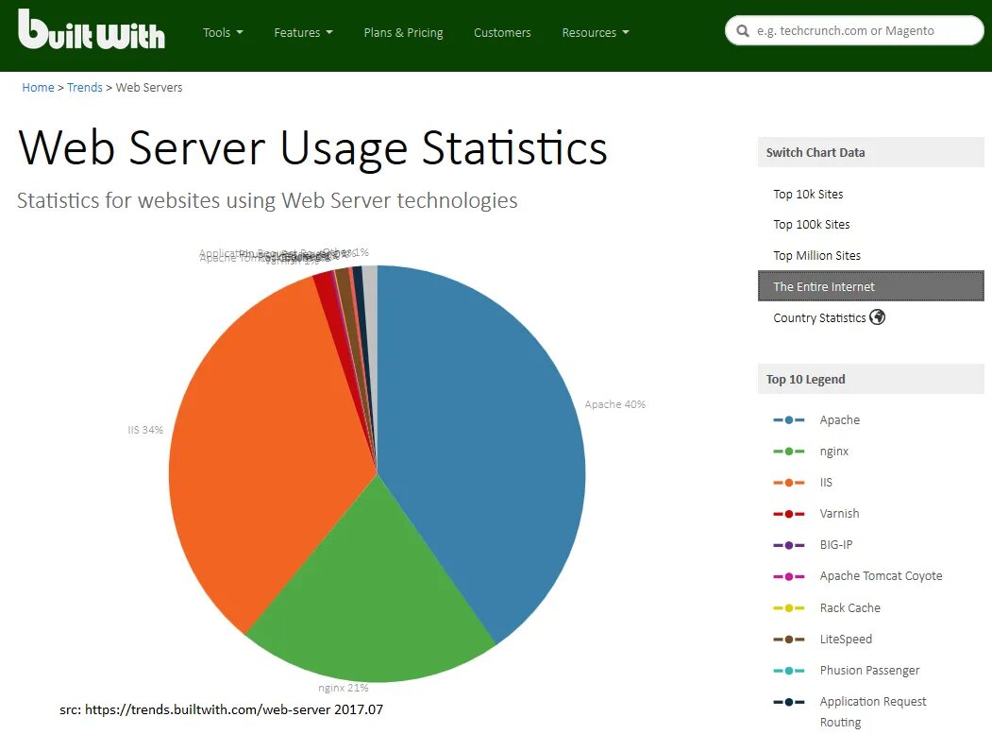
Task: Click the "Web Server Usage Statistics" heading
Action: (312, 147)
